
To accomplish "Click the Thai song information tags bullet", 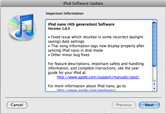I will 96,48.
